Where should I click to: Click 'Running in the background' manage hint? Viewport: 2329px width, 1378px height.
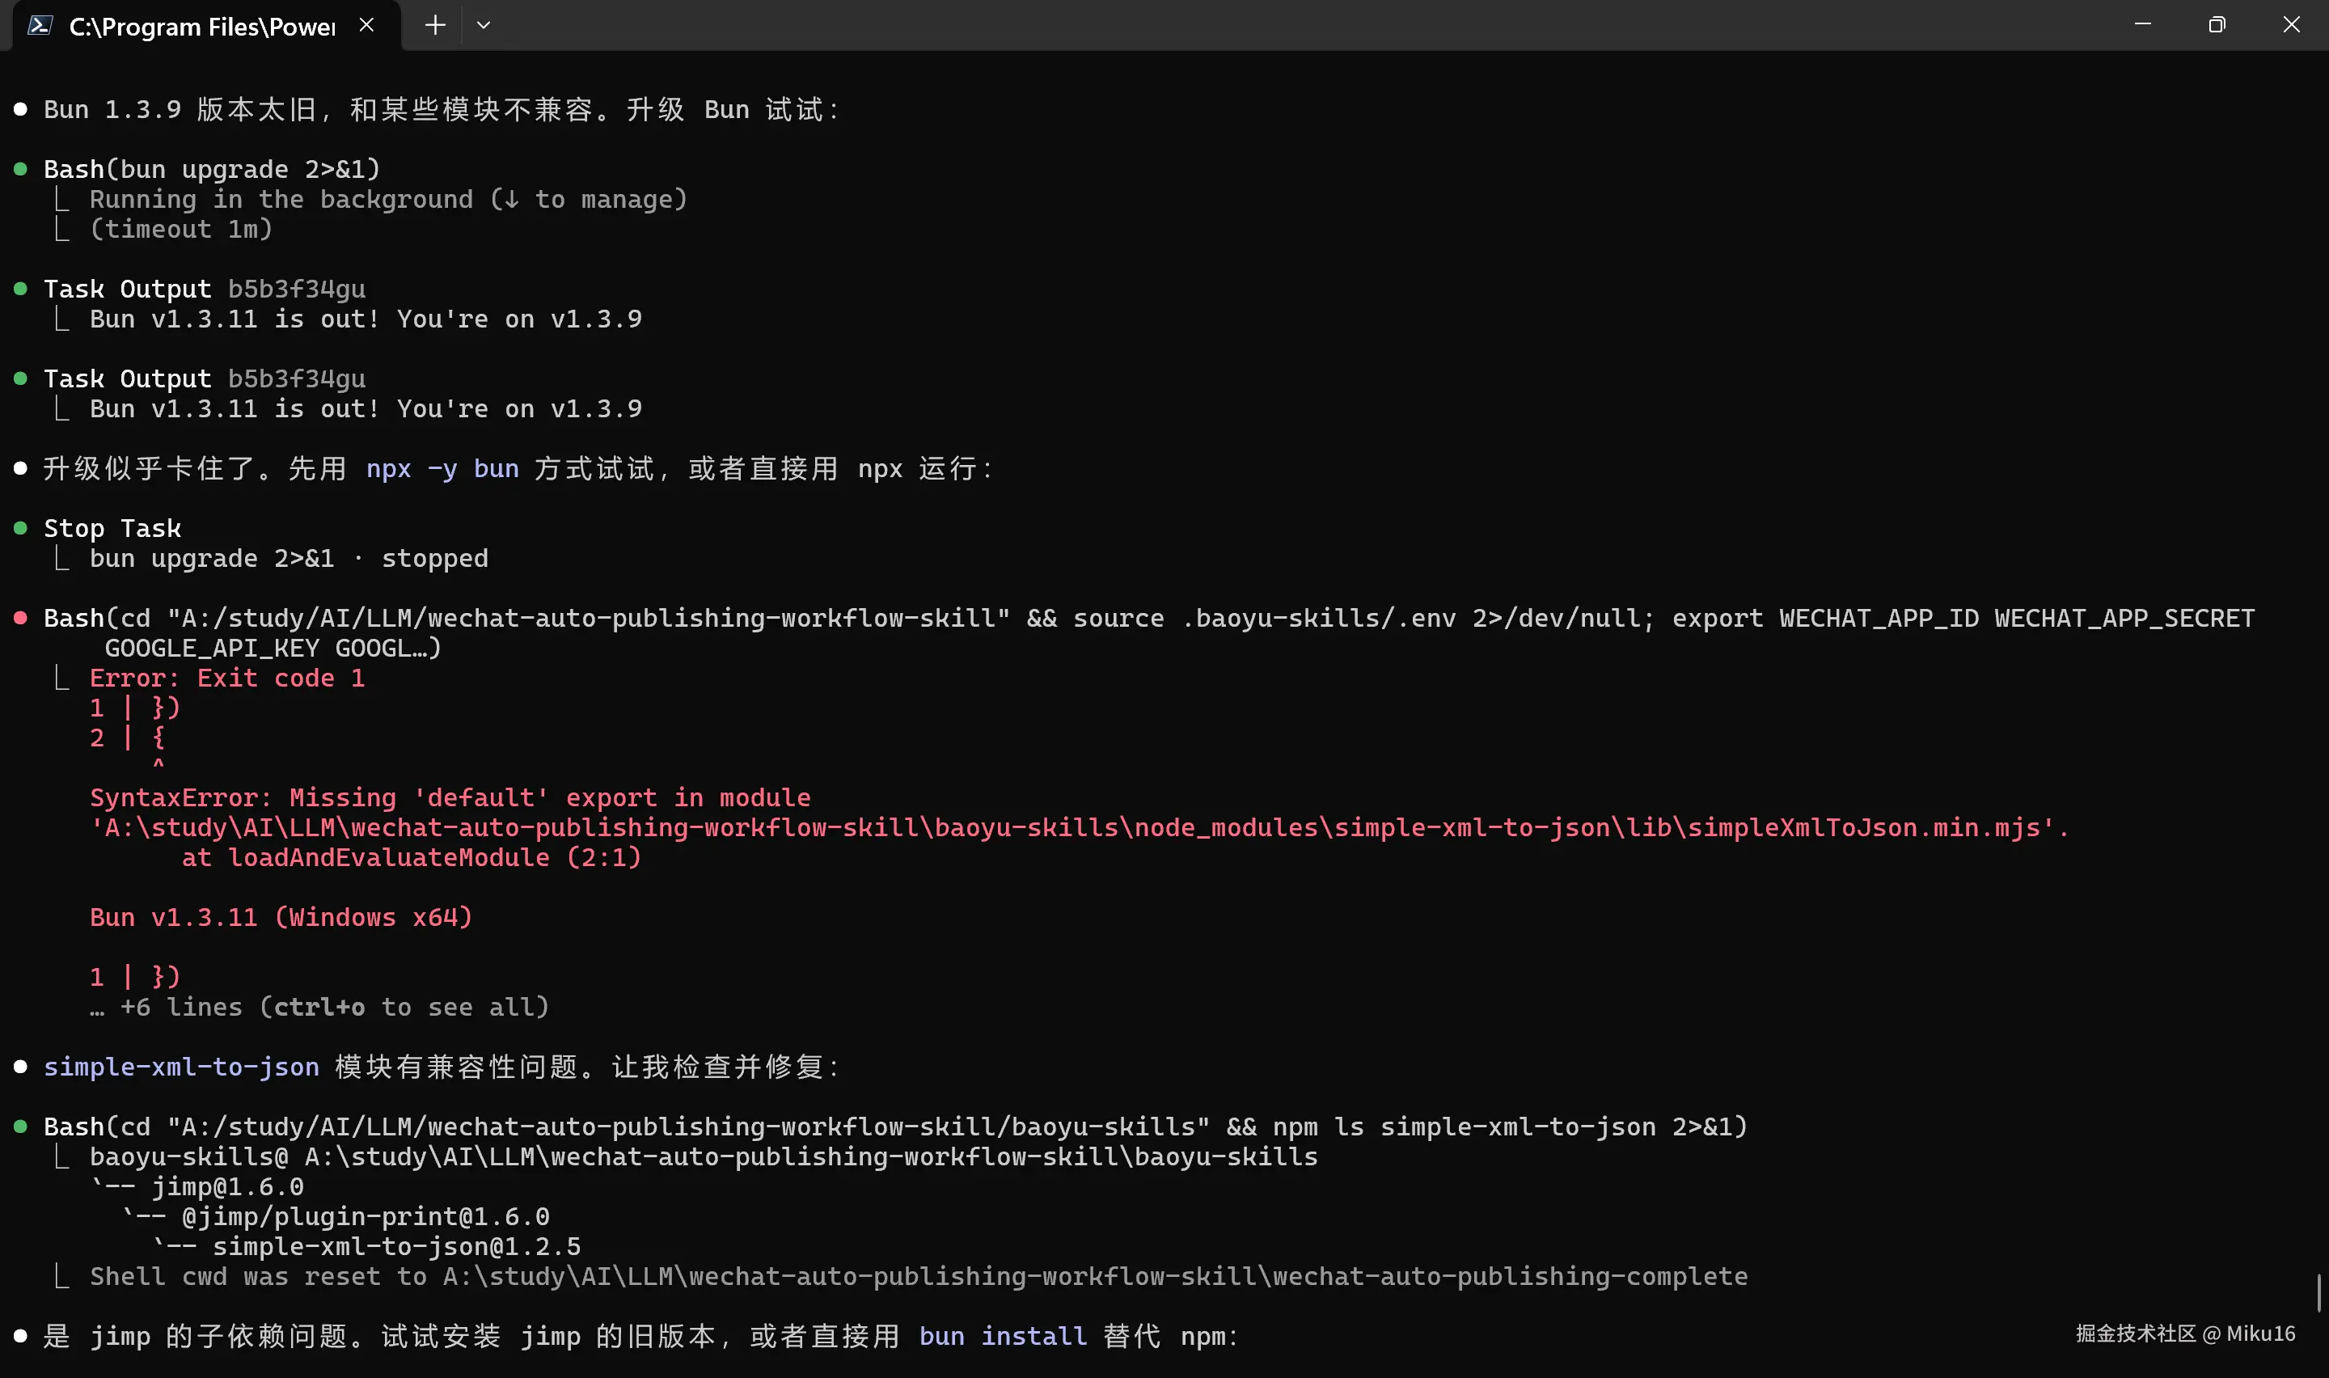coord(388,200)
